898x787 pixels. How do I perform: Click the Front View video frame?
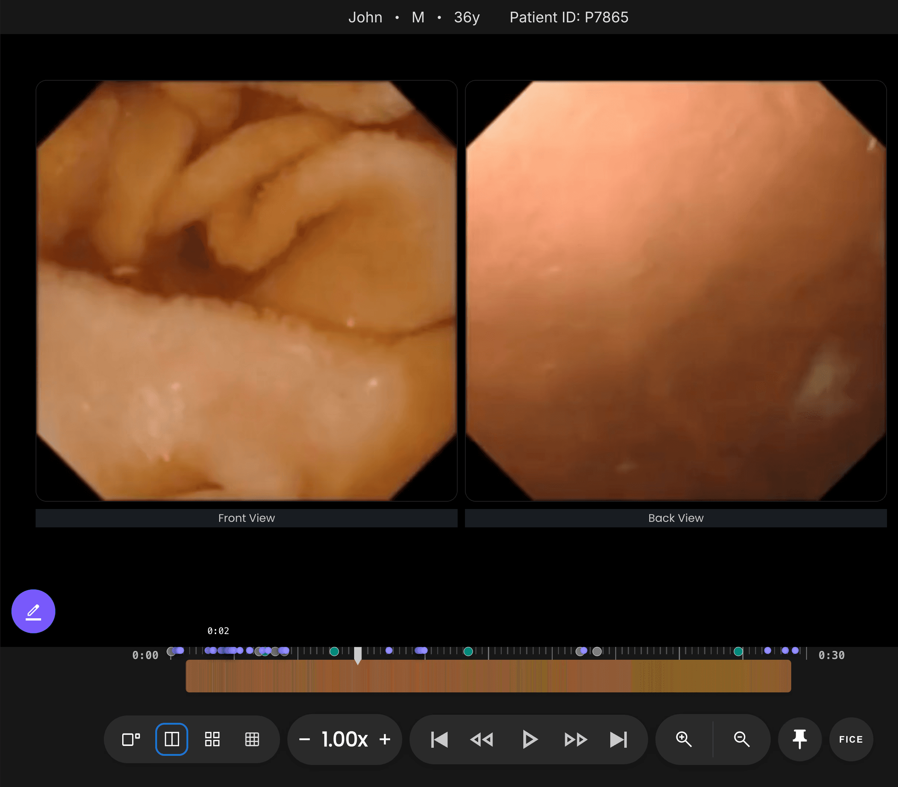(x=247, y=290)
